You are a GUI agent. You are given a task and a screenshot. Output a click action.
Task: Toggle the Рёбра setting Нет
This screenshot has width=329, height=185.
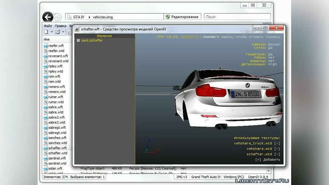[x=271, y=58]
